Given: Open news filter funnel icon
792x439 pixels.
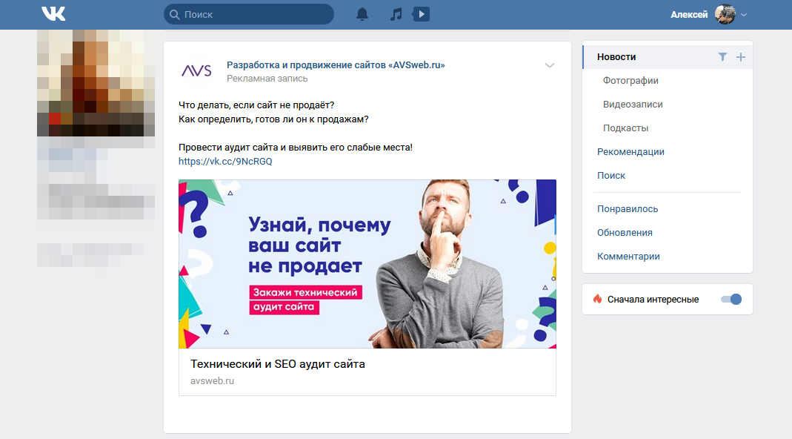Looking at the screenshot, I should (723, 57).
